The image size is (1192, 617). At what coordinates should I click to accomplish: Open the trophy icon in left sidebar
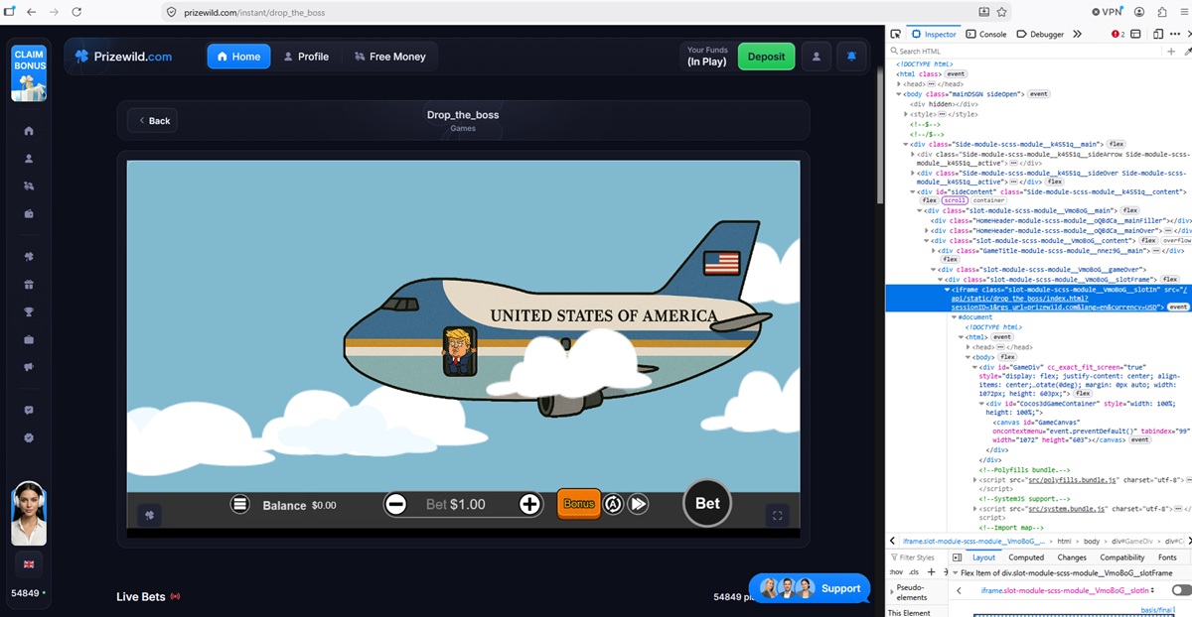[x=29, y=312]
